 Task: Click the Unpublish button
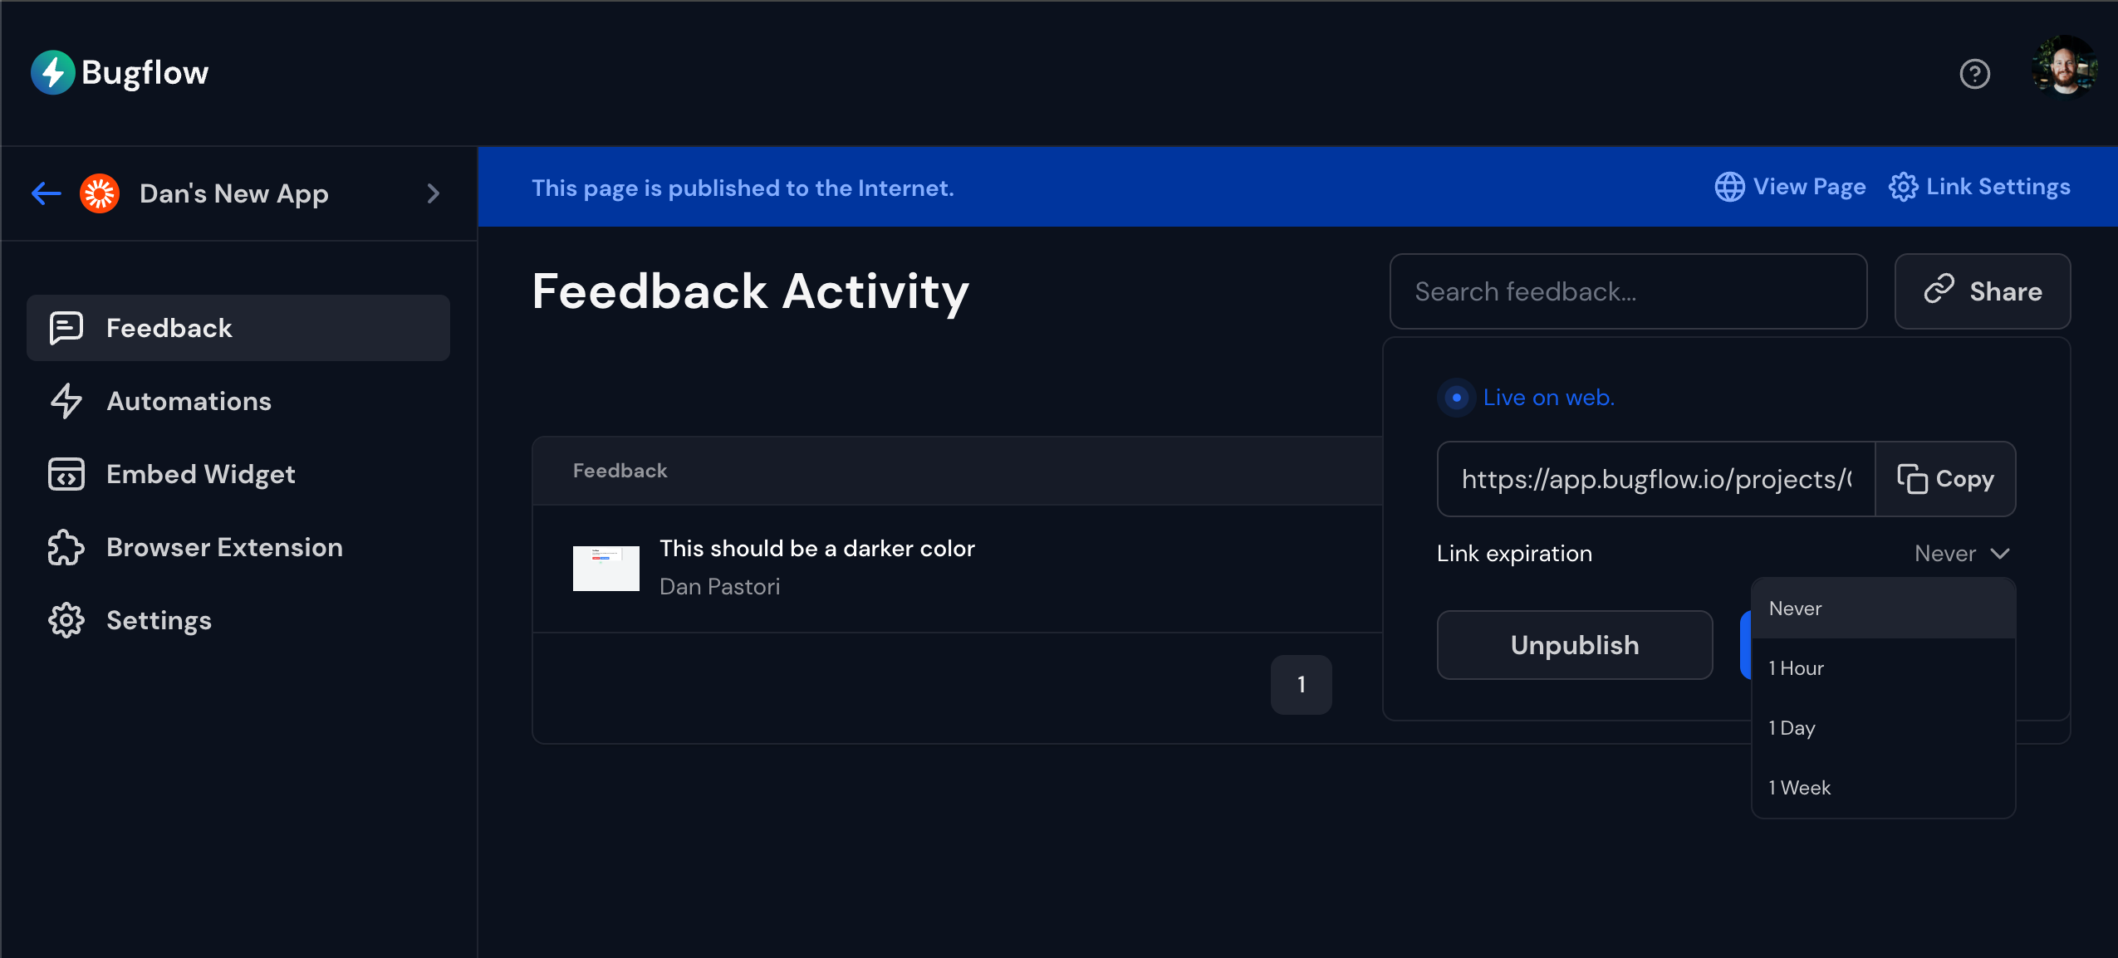(1575, 645)
